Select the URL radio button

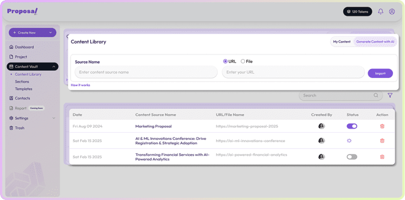(225, 62)
